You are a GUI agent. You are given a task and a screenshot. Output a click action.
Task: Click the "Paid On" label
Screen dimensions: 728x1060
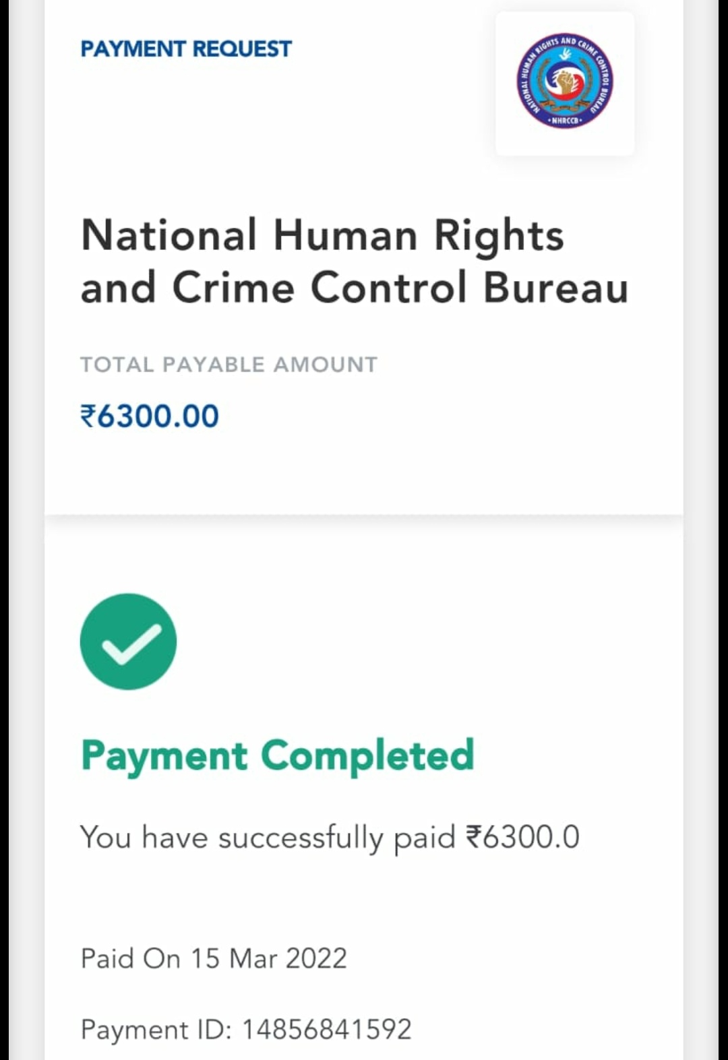point(130,958)
